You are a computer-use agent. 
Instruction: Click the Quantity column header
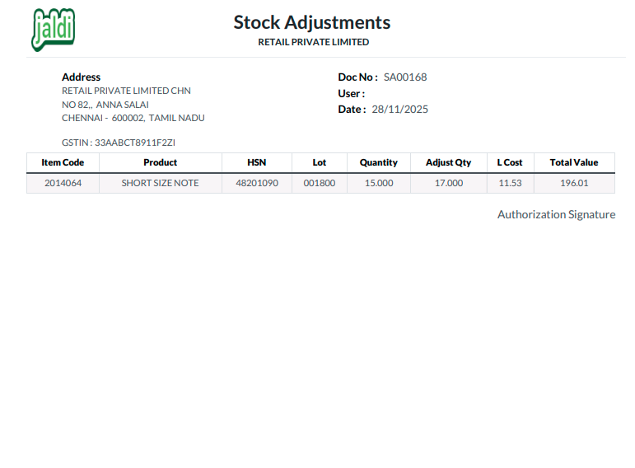coord(379,162)
